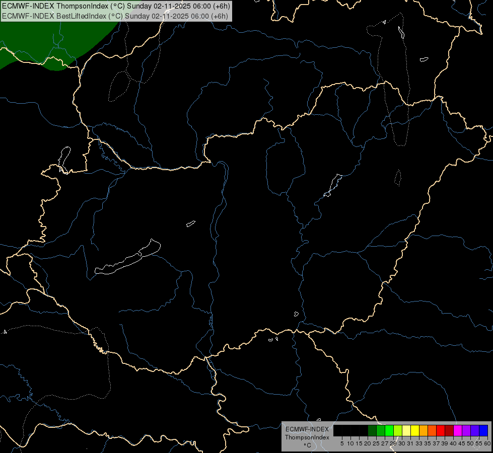Click the dark red 39–40 legend swatch
Screen dimensions: 493x453
pos(449,430)
